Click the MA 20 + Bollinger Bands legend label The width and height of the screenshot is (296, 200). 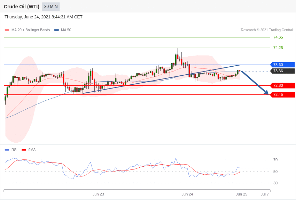coord(31,30)
